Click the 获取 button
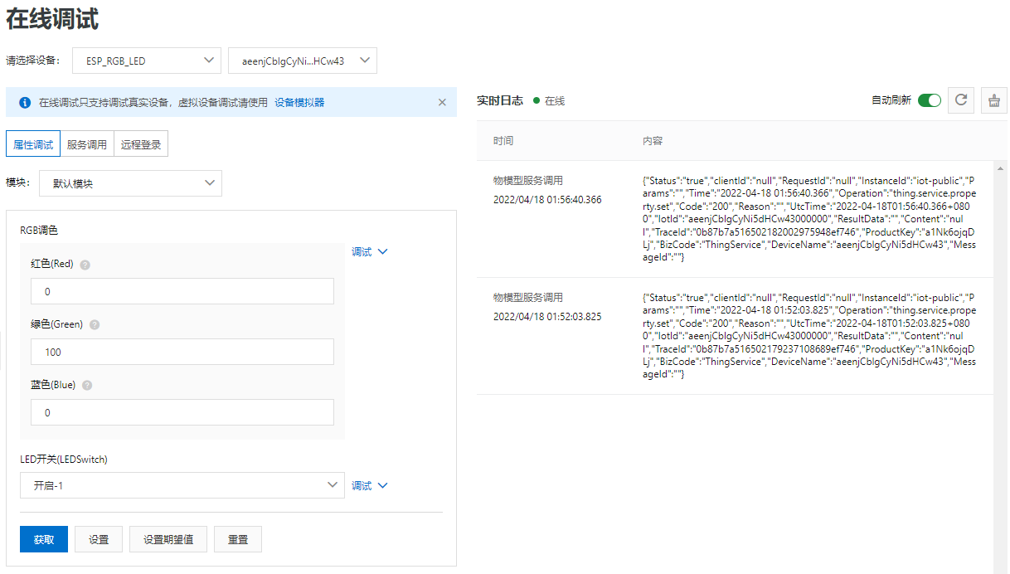 coord(43,538)
